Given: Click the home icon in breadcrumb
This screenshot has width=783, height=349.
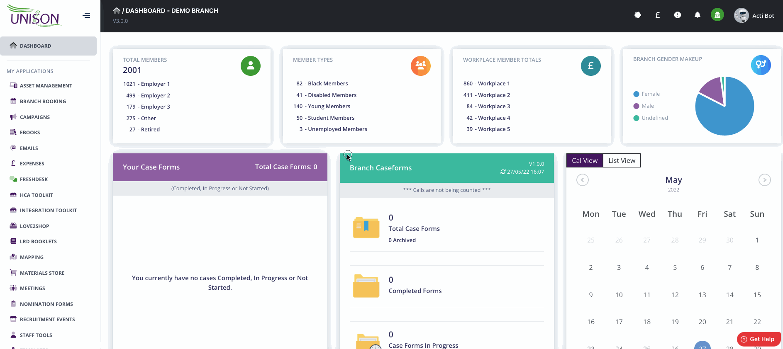Looking at the screenshot, I should 117,11.
